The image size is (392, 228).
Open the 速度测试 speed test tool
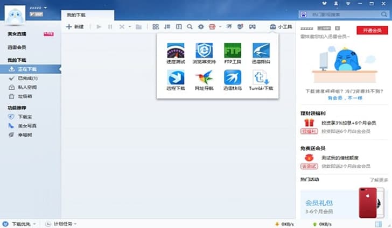coord(176,53)
